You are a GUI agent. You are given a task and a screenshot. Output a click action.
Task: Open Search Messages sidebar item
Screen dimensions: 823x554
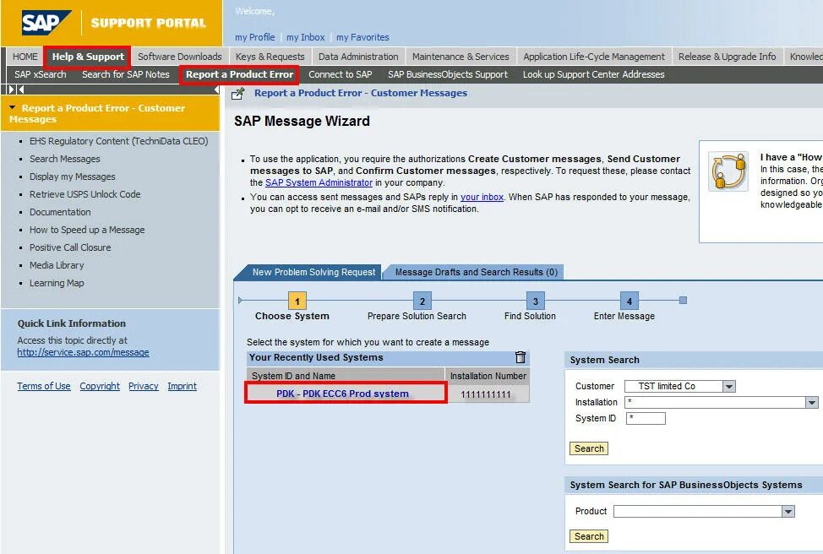64,159
